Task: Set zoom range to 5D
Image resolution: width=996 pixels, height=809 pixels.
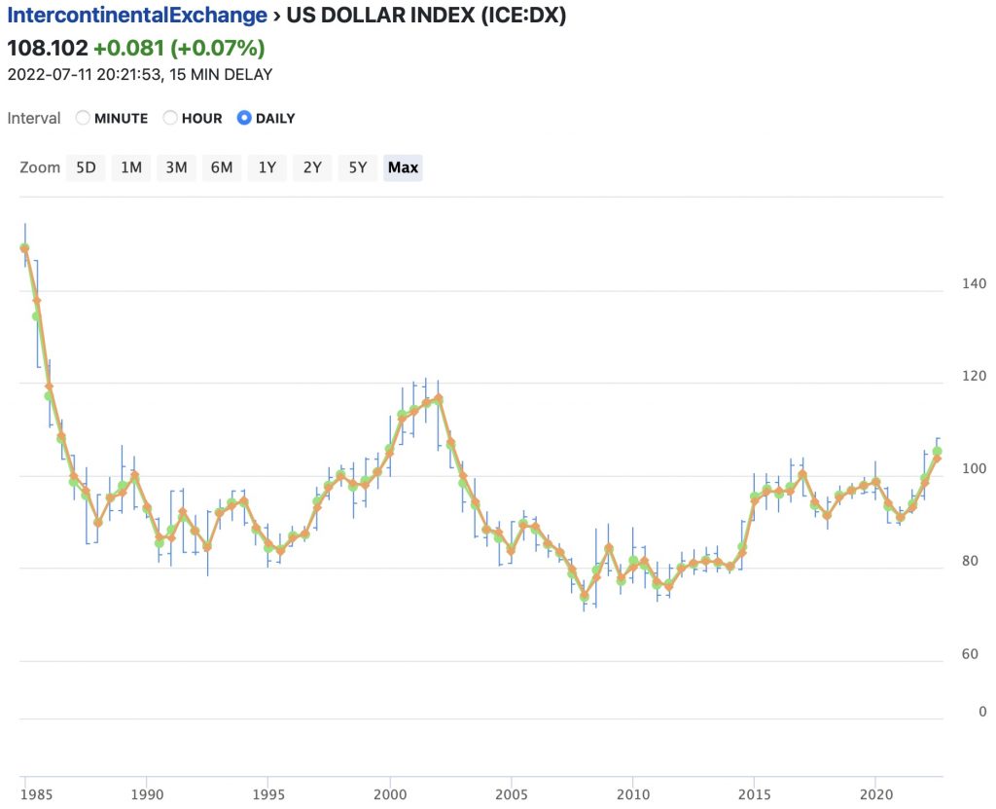Action: pos(86,167)
